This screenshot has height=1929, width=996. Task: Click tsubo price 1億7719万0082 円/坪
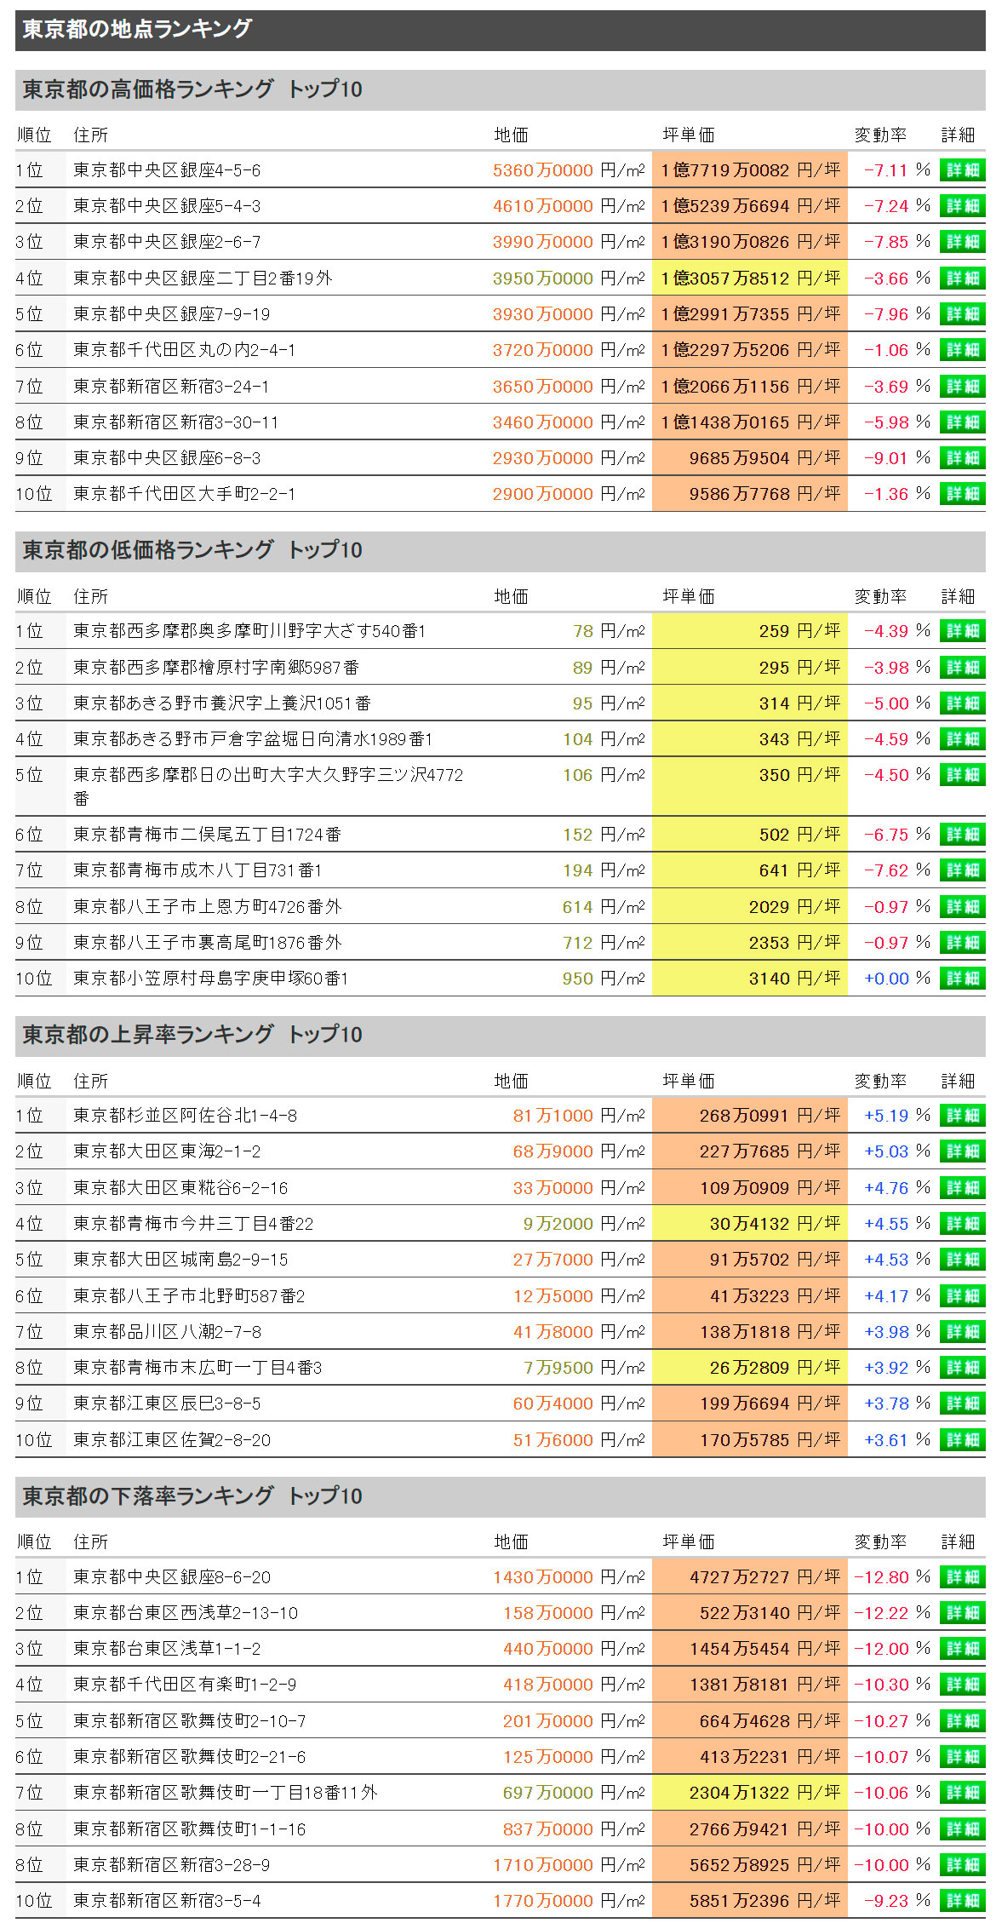coord(750,170)
